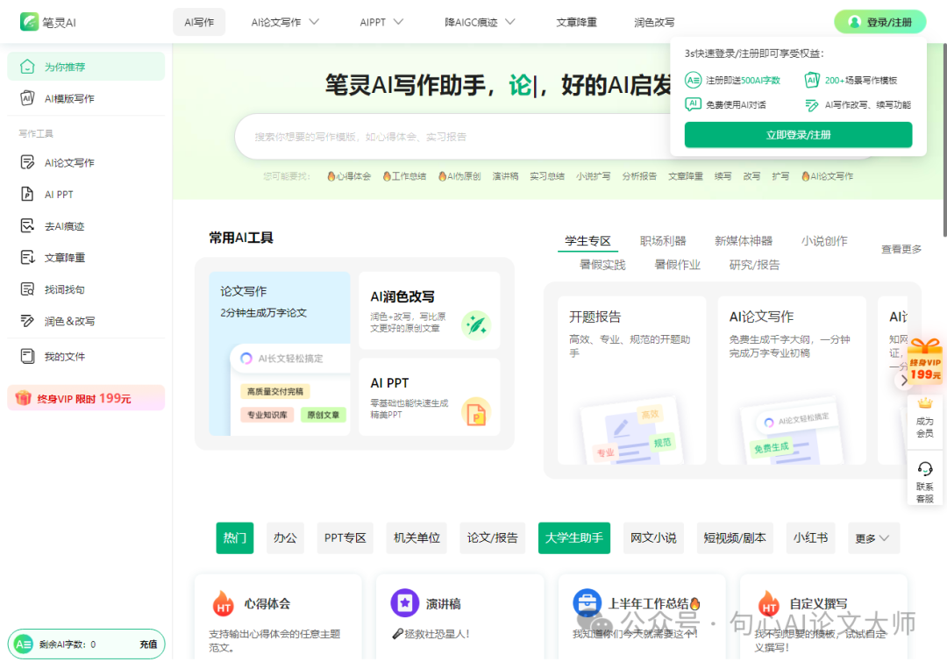Open 为你推荐 home icon in sidebar
This screenshot has width=947, height=662.
point(27,67)
